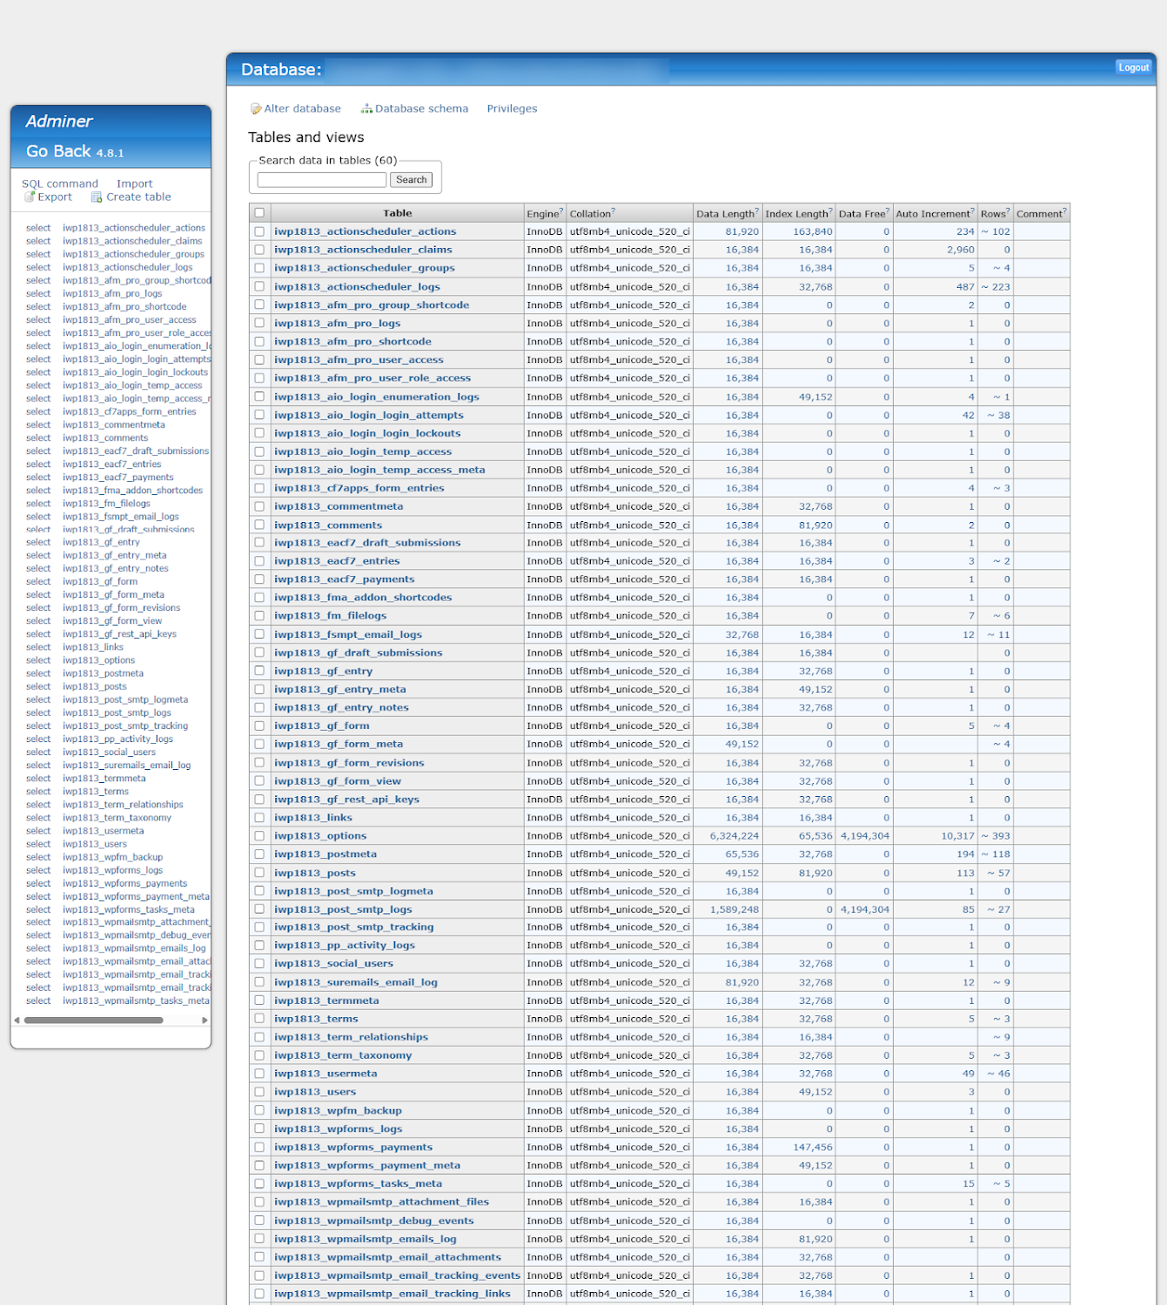
Task: Check the checkbox beside iwp1813_posts
Action: 258,872
